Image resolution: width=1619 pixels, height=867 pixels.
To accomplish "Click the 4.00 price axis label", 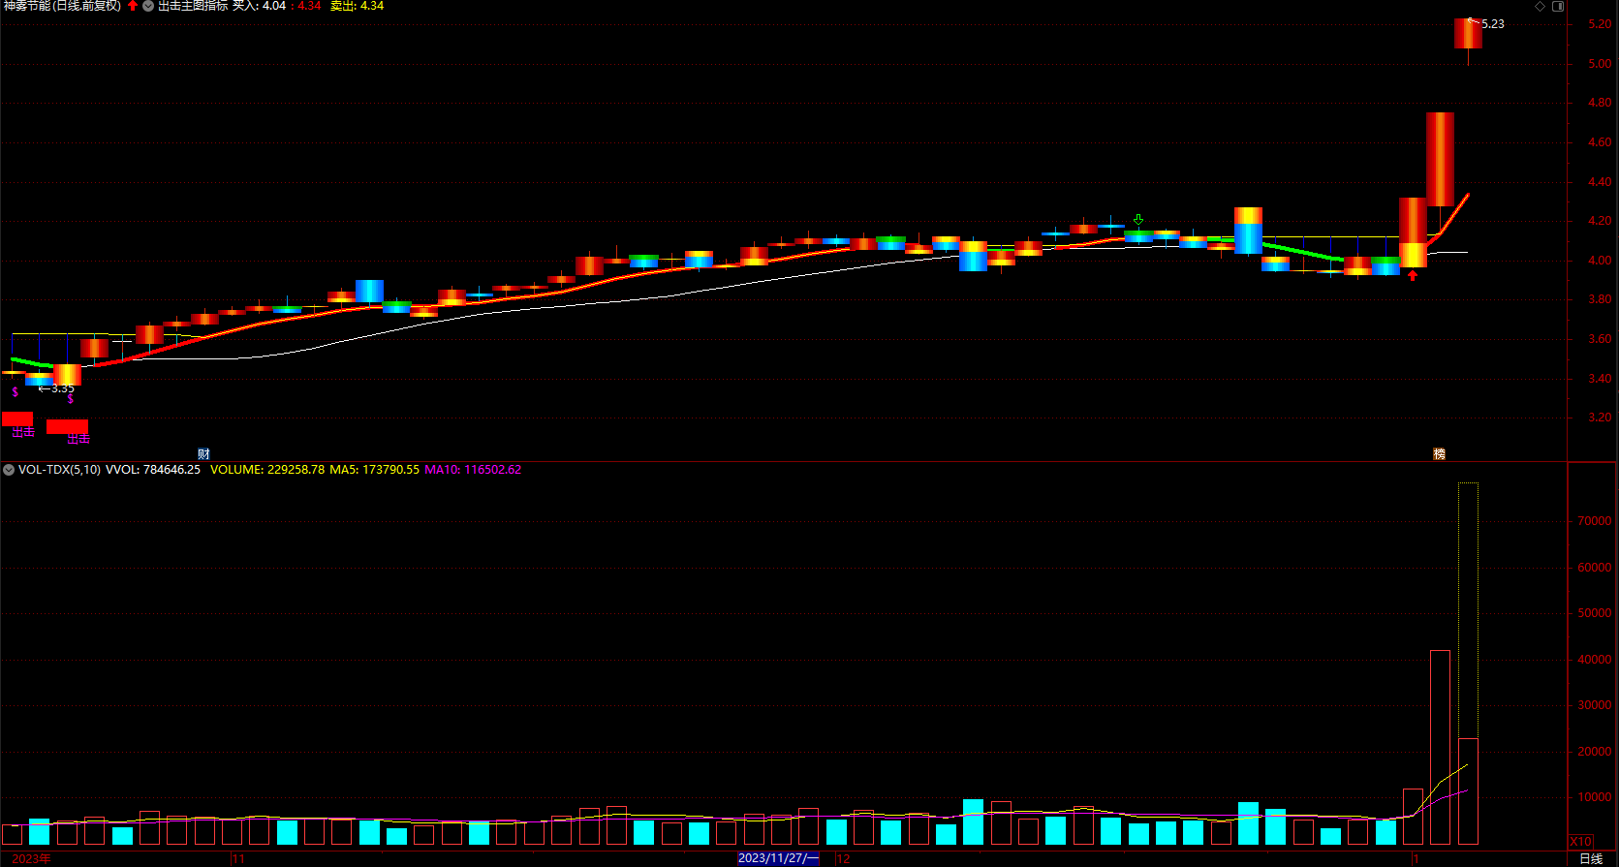I will coord(1600,261).
